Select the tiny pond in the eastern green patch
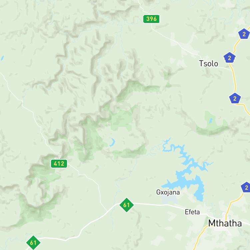This screenshot has height=250, width=250. [211, 121]
